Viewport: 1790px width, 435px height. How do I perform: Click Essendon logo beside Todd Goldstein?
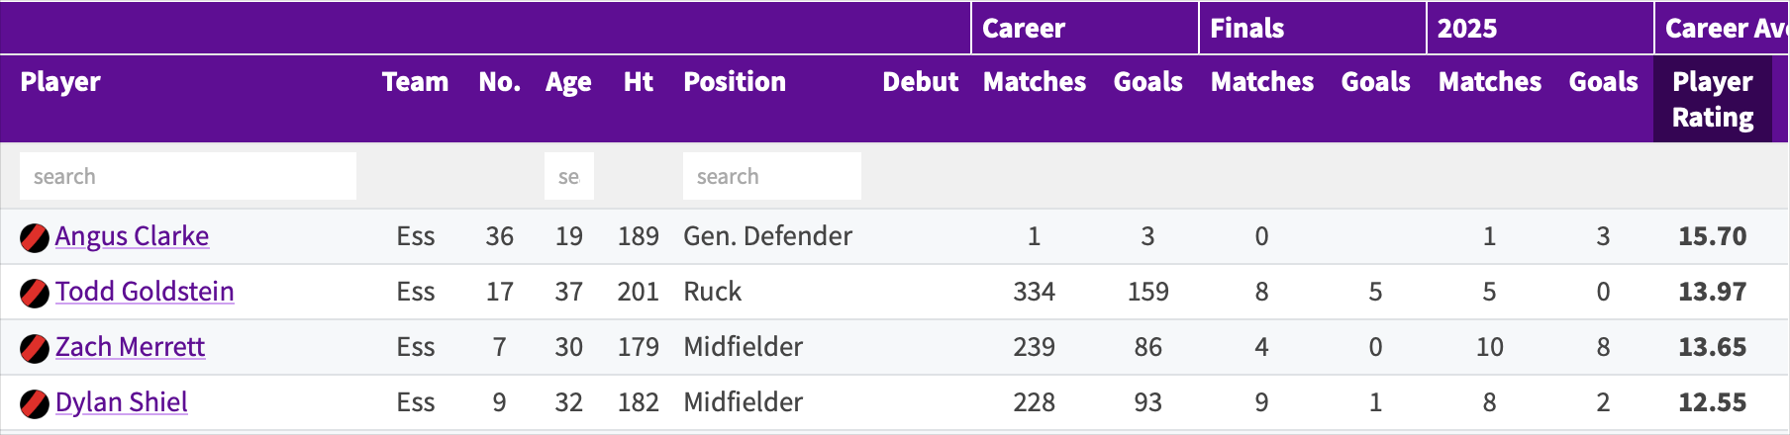coord(35,294)
